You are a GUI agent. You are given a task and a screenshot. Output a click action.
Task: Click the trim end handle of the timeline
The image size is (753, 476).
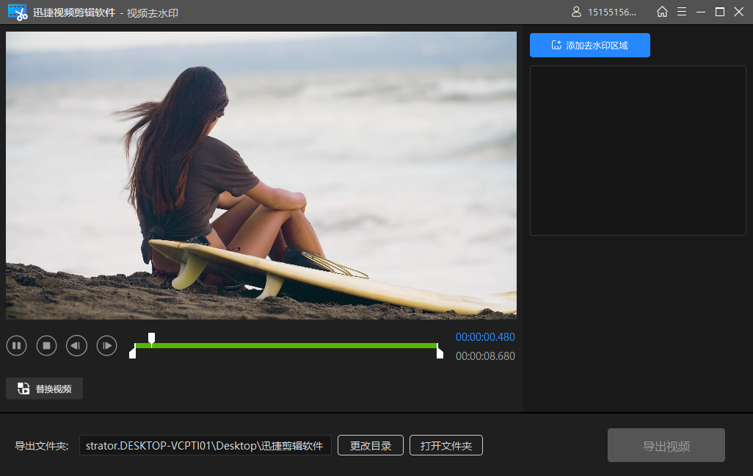[440, 353]
